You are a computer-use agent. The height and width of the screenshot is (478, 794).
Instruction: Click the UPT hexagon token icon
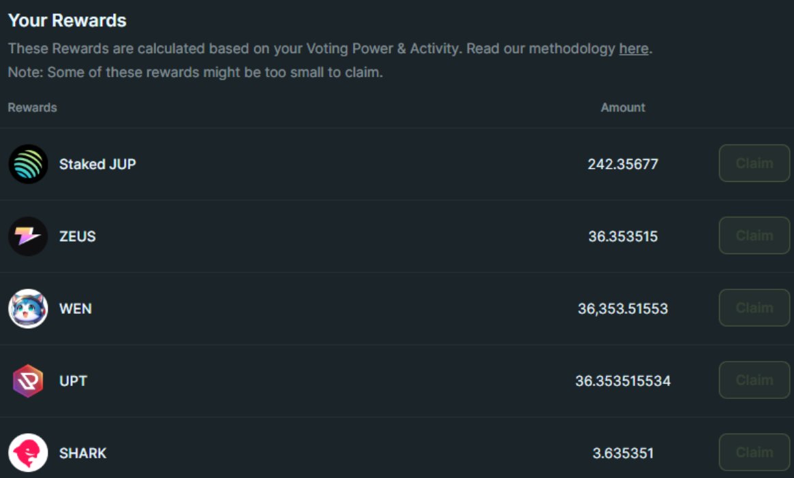29,381
